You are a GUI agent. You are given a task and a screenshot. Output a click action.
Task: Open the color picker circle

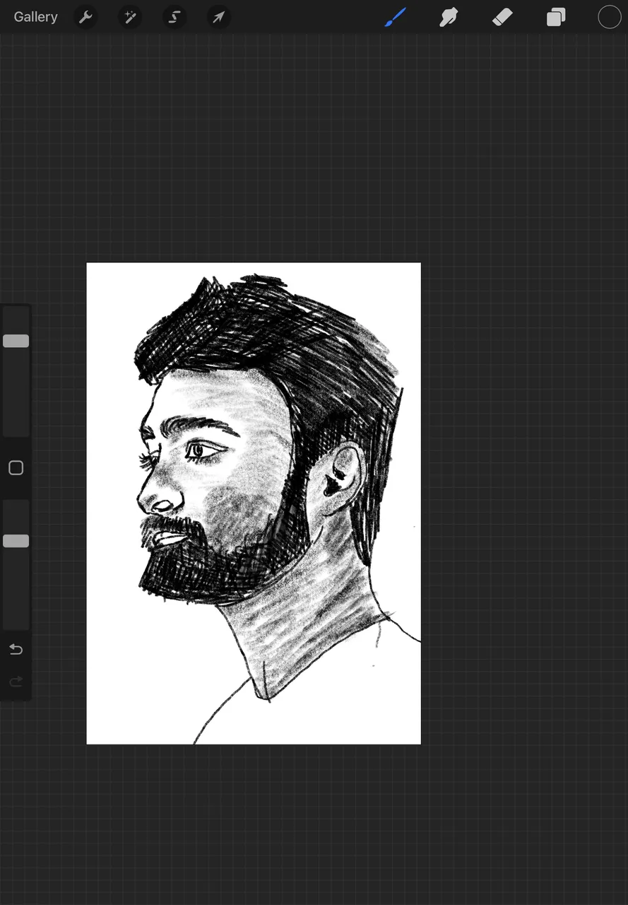coord(610,17)
